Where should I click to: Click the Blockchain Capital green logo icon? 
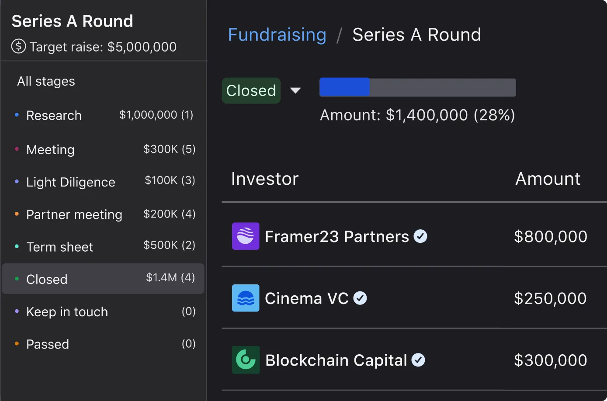click(x=246, y=360)
